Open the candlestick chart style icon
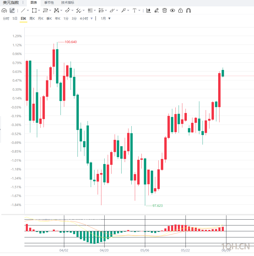This screenshot has width=254, height=256. tap(149, 10)
